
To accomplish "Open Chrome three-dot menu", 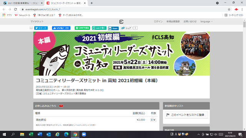I will [x=242, y=9].
